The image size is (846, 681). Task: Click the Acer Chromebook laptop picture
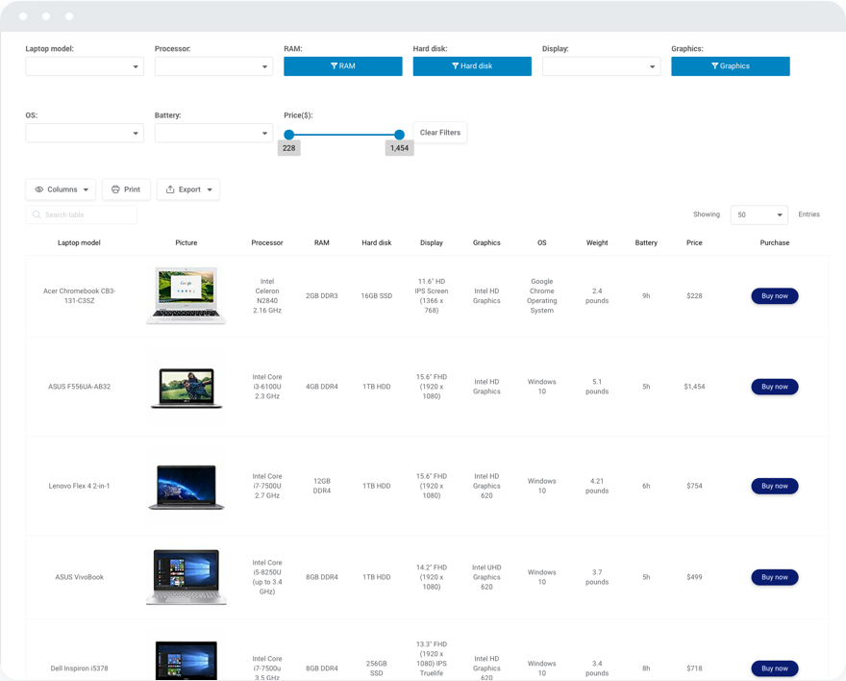click(187, 295)
